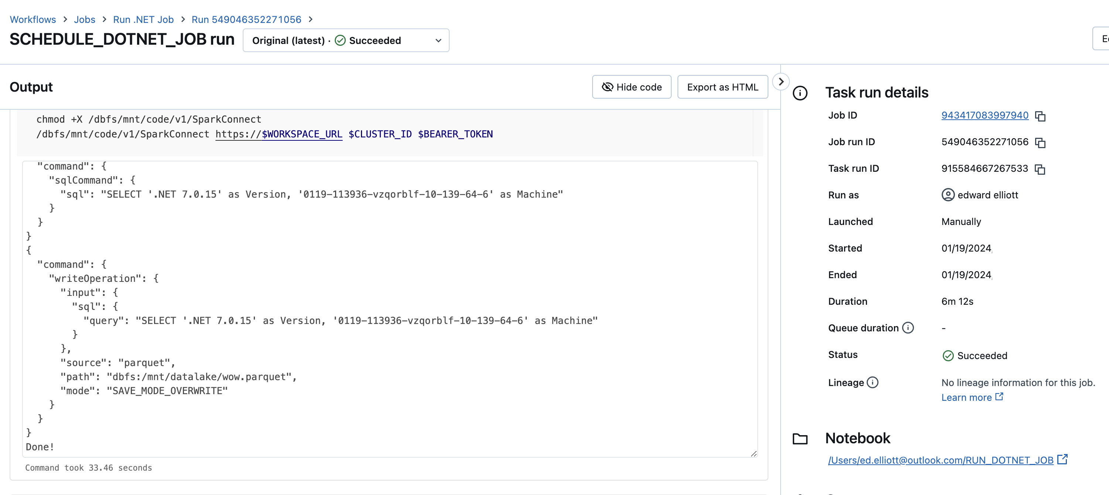The width and height of the screenshot is (1109, 495).
Task: Click the $WORKSPACE_URL link in the code
Action: (300, 134)
